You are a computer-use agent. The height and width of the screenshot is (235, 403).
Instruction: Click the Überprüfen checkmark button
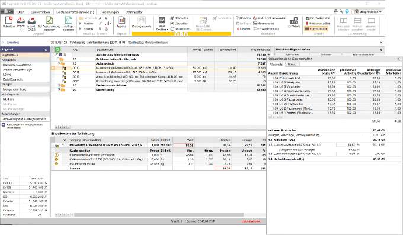pos(180,23)
